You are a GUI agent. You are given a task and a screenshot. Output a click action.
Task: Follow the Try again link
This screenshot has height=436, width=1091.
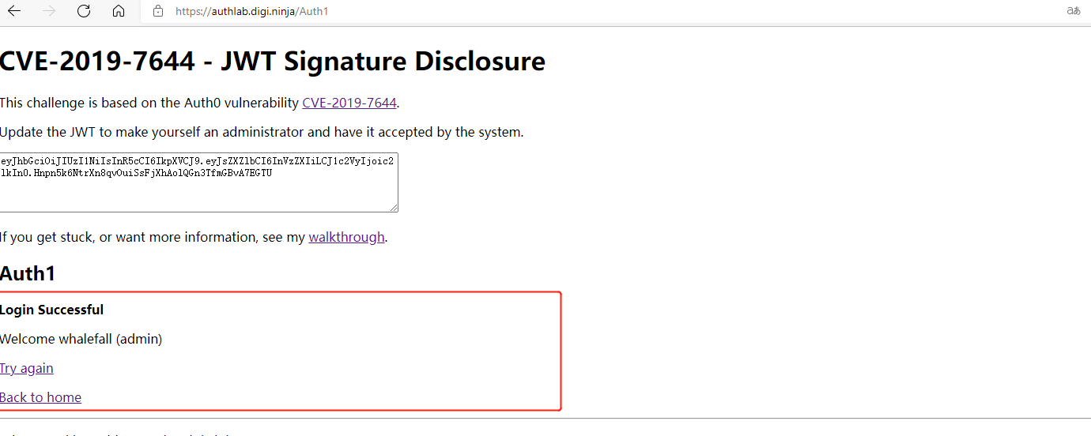point(27,368)
